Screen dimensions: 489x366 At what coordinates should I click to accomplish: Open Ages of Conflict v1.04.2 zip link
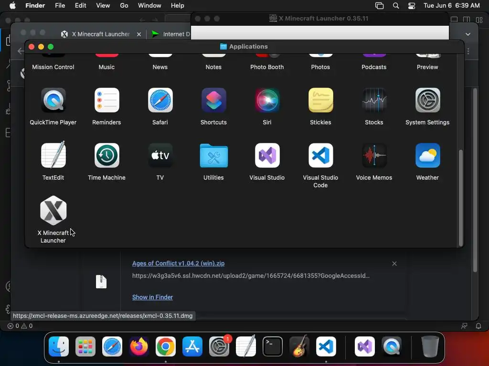coord(179,263)
